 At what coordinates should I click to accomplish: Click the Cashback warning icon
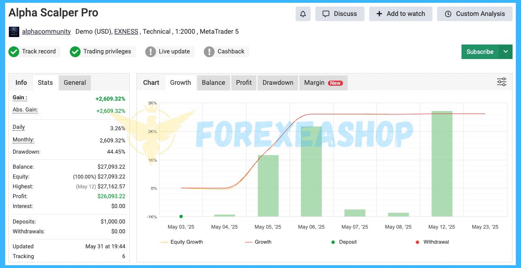(209, 52)
